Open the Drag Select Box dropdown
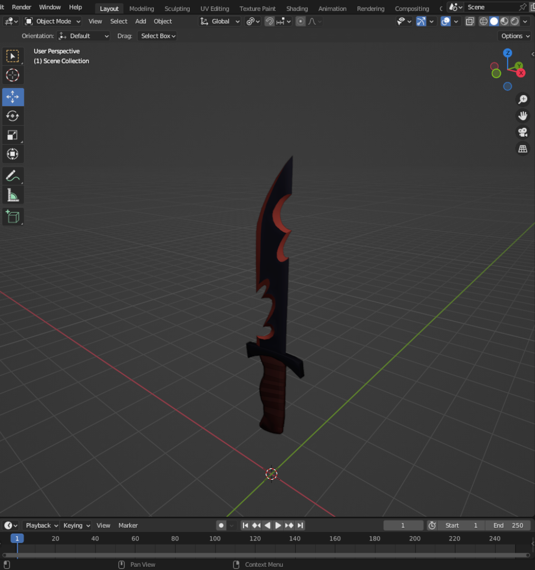The image size is (535, 570). (x=157, y=36)
